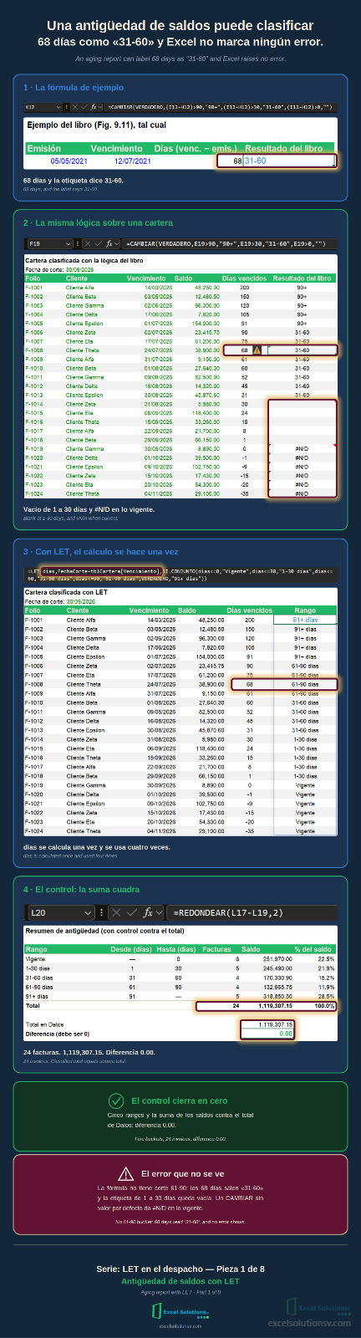361x1338 pixels.
Task: Select highlighted '61-90 días' for F-1008 in section 3
Action: (305, 684)
